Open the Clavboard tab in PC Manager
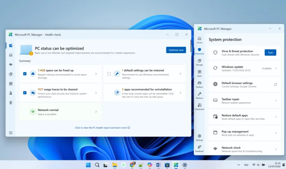 coord(199,107)
